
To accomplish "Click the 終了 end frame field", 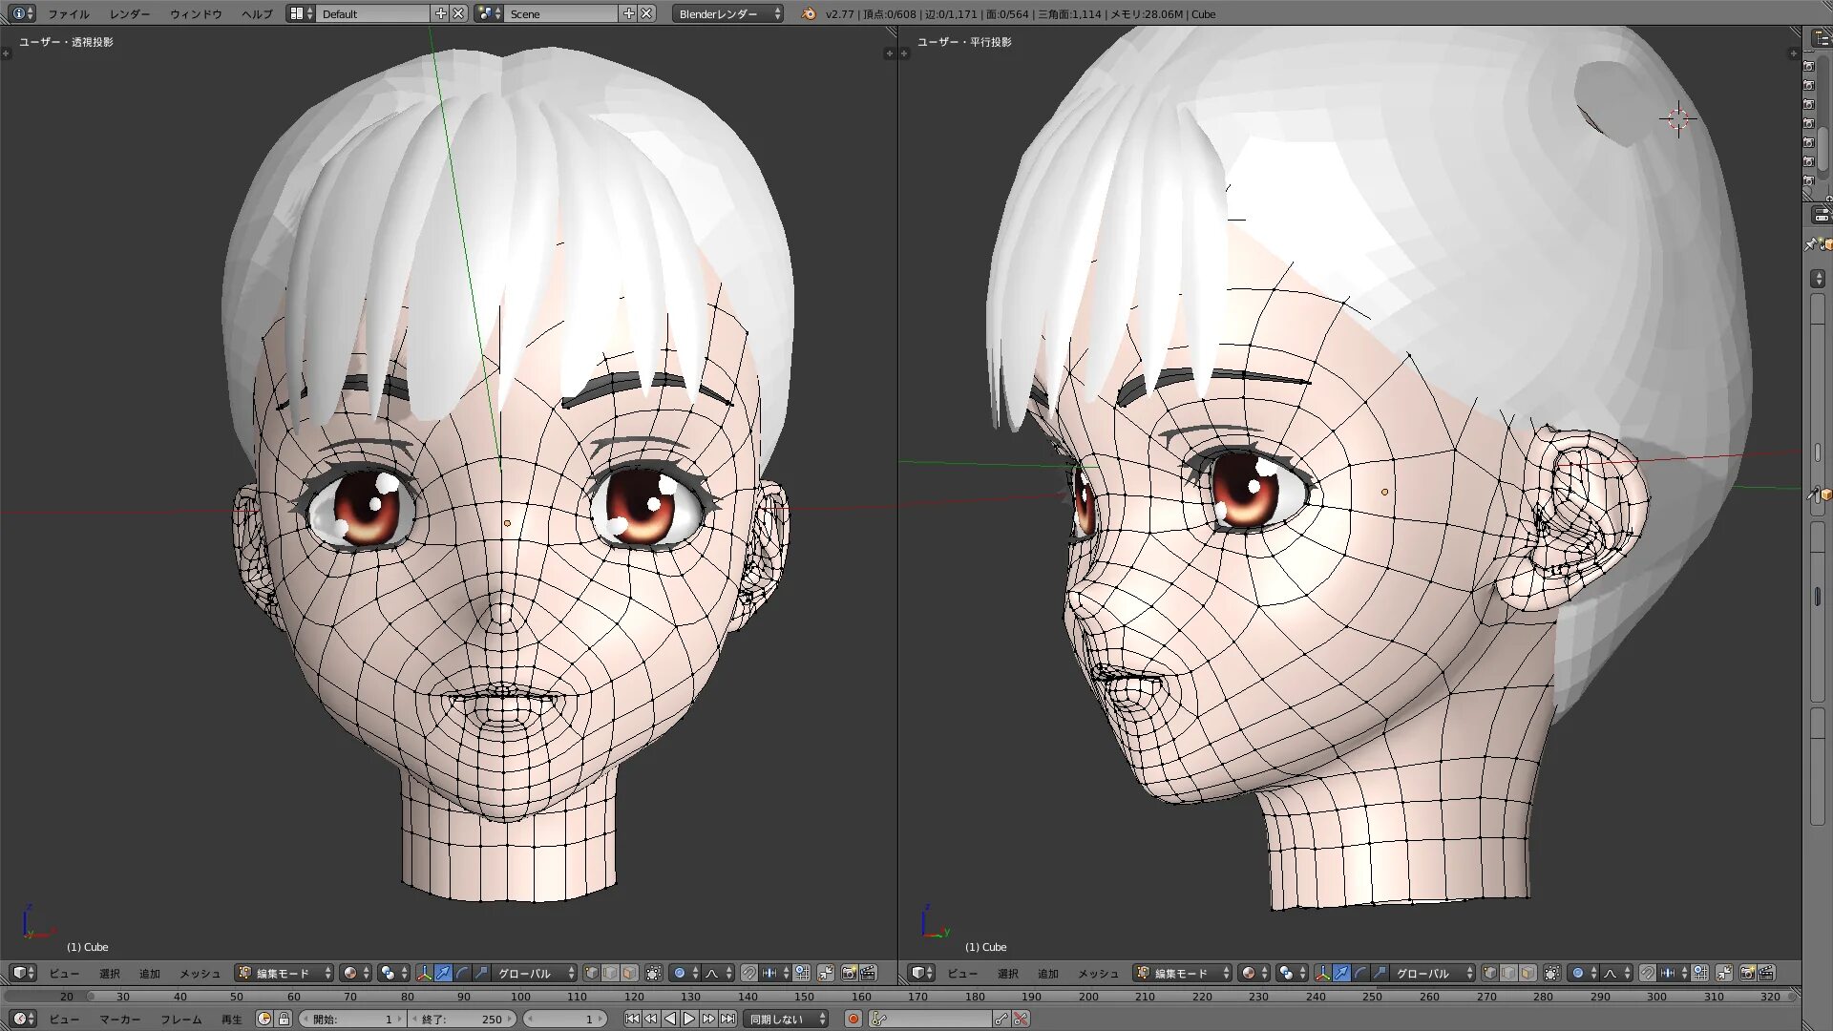I will pyautogui.click(x=463, y=1019).
